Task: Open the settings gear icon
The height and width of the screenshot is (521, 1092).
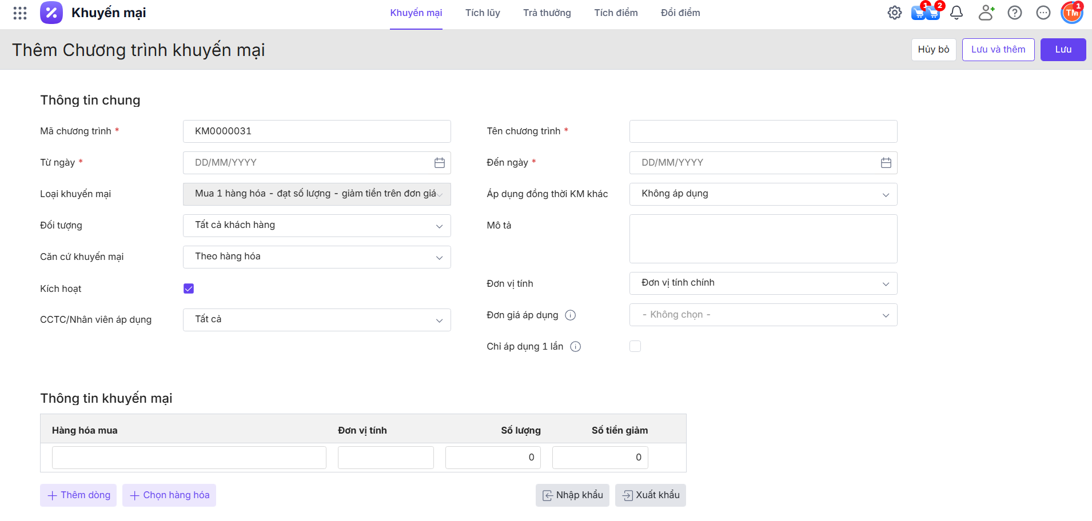Action: [x=894, y=13]
